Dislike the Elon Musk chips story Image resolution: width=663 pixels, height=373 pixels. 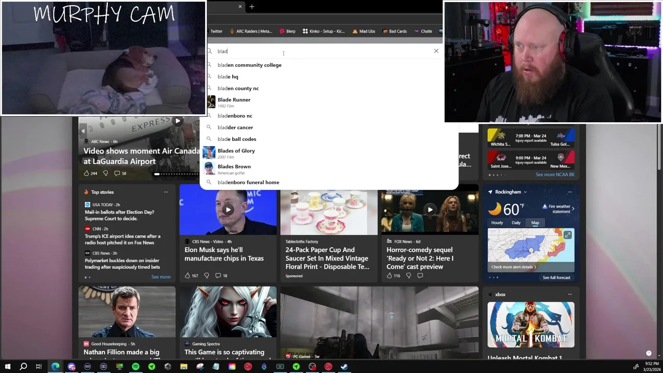[x=206, y=276]
